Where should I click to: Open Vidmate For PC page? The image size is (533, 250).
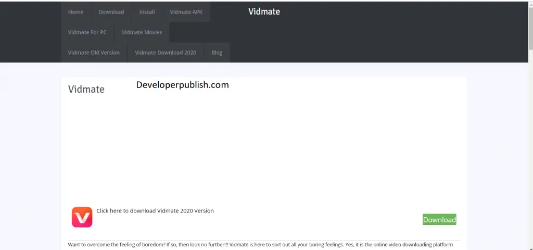pyautogui.click(x=87, y=32)
